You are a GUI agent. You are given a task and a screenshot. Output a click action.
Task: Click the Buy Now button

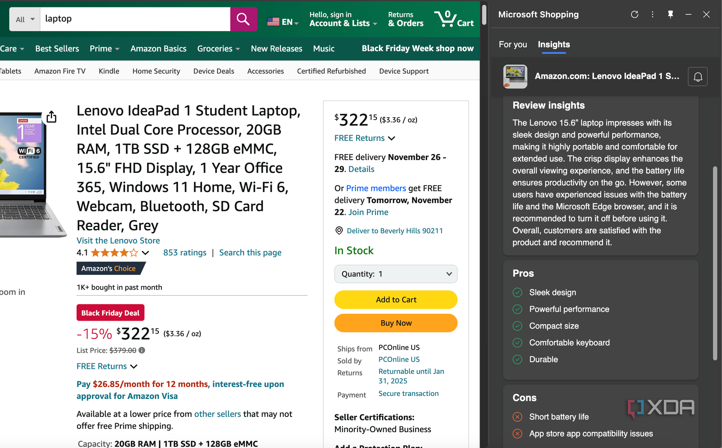(x=396, y=323)
